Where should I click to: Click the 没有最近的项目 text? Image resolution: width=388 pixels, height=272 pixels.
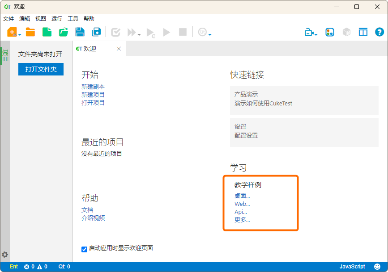pyautogui.click(x=102, y=154)
